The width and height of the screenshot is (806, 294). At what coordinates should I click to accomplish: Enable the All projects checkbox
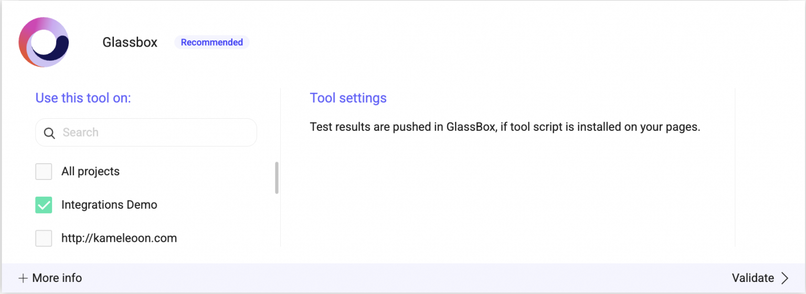pyautogui.click(x=44, y=172)
